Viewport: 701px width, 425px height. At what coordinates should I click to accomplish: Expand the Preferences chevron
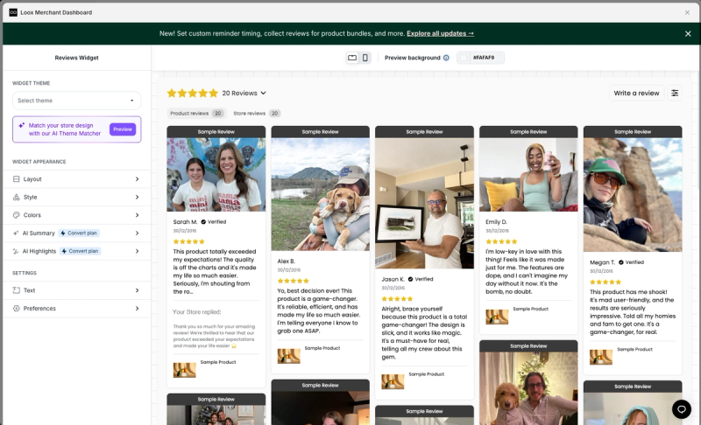137,308
